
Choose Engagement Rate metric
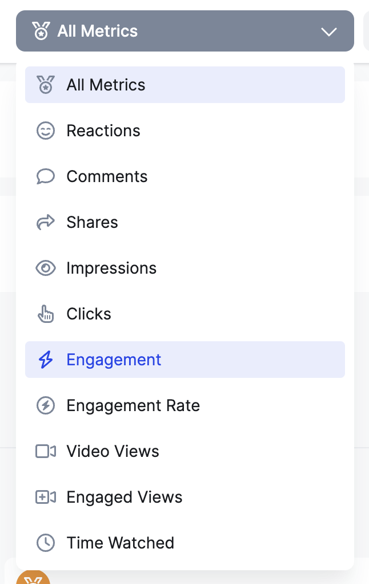click(133, 405)
